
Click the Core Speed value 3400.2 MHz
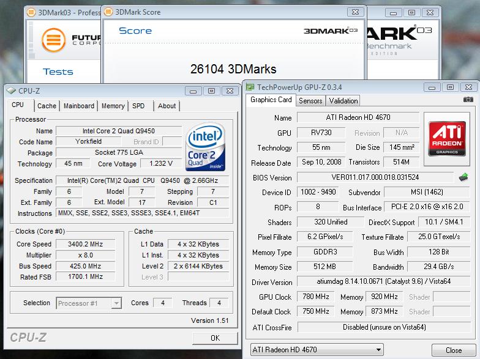coord(86,244)
